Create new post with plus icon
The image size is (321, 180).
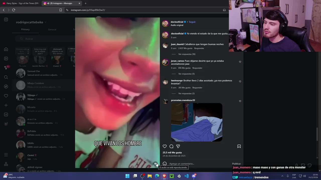pos(6,105)
